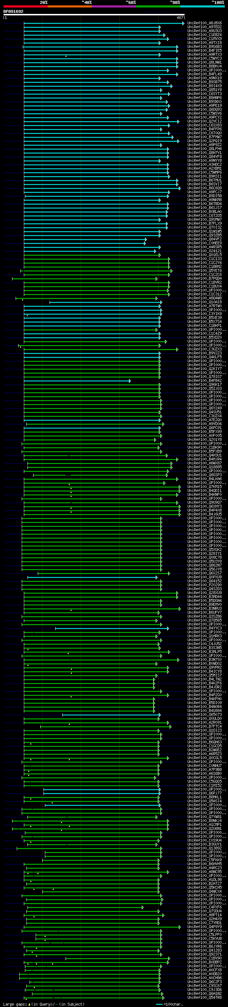Select the UniRef100_Q2VCI2 label
The image size is (228, 1007).
point(204,121)
